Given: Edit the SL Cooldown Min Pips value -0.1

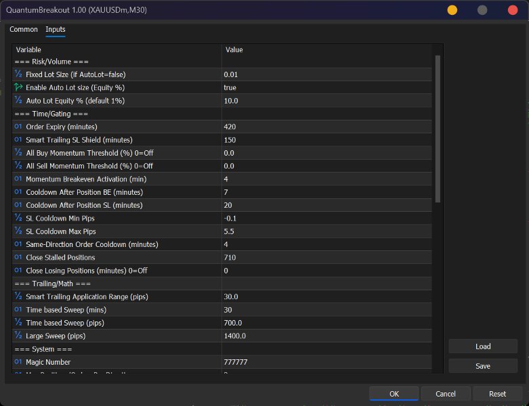Looking at the screenshot, I should pyautogui.click(x=326, y=219).
